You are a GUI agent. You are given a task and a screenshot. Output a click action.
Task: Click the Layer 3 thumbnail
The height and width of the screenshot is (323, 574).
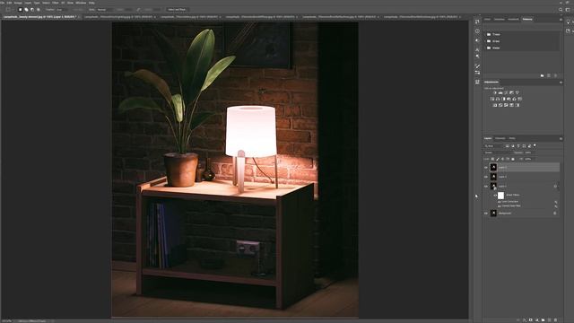(x=493, y=168)
